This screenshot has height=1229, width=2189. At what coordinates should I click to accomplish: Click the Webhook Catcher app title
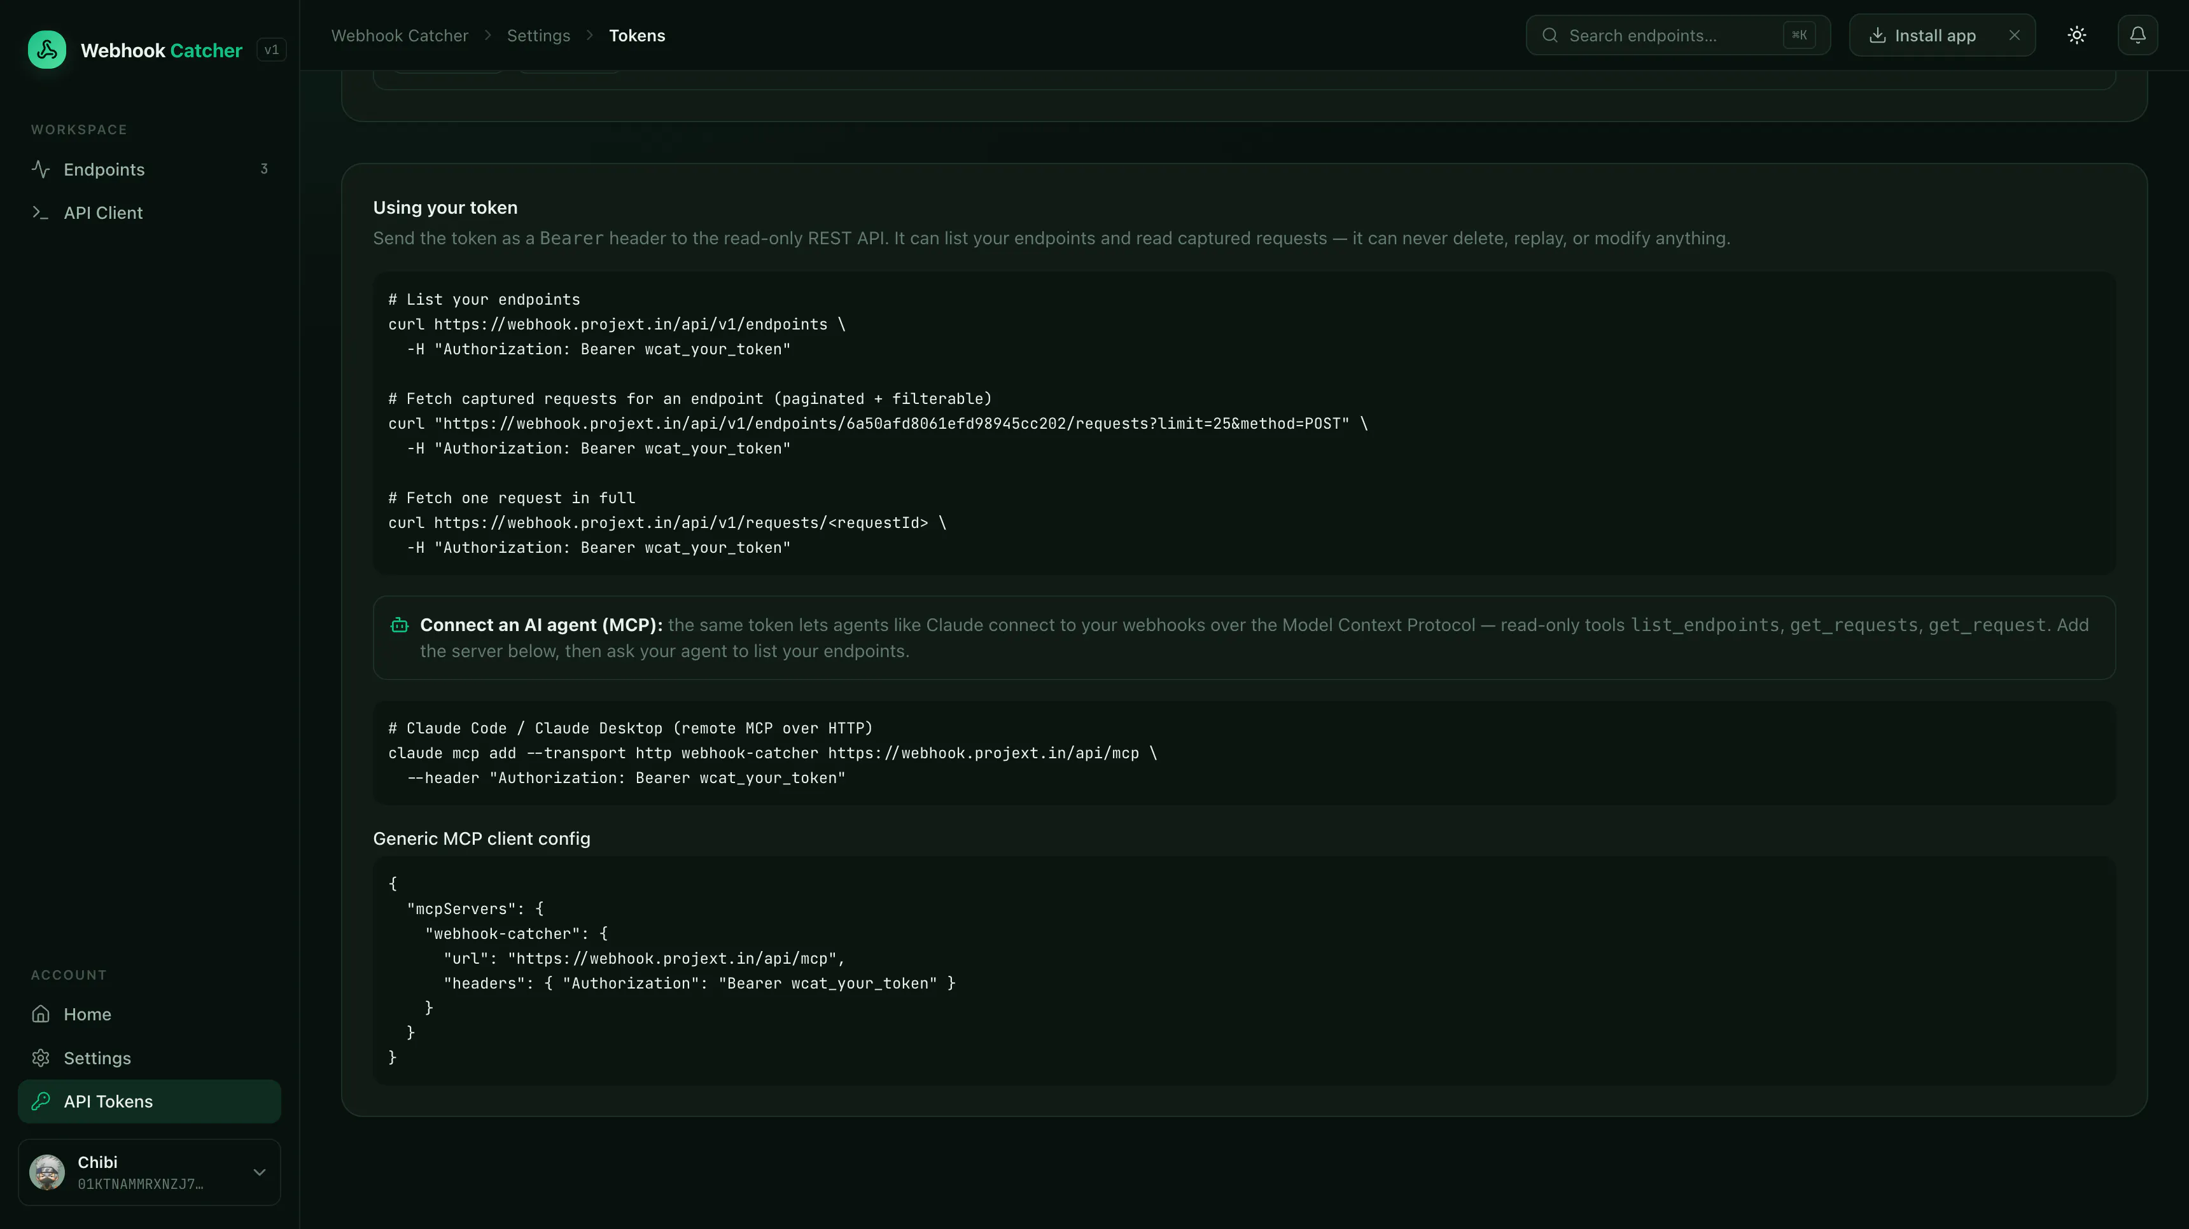click(x=162, y=50)
